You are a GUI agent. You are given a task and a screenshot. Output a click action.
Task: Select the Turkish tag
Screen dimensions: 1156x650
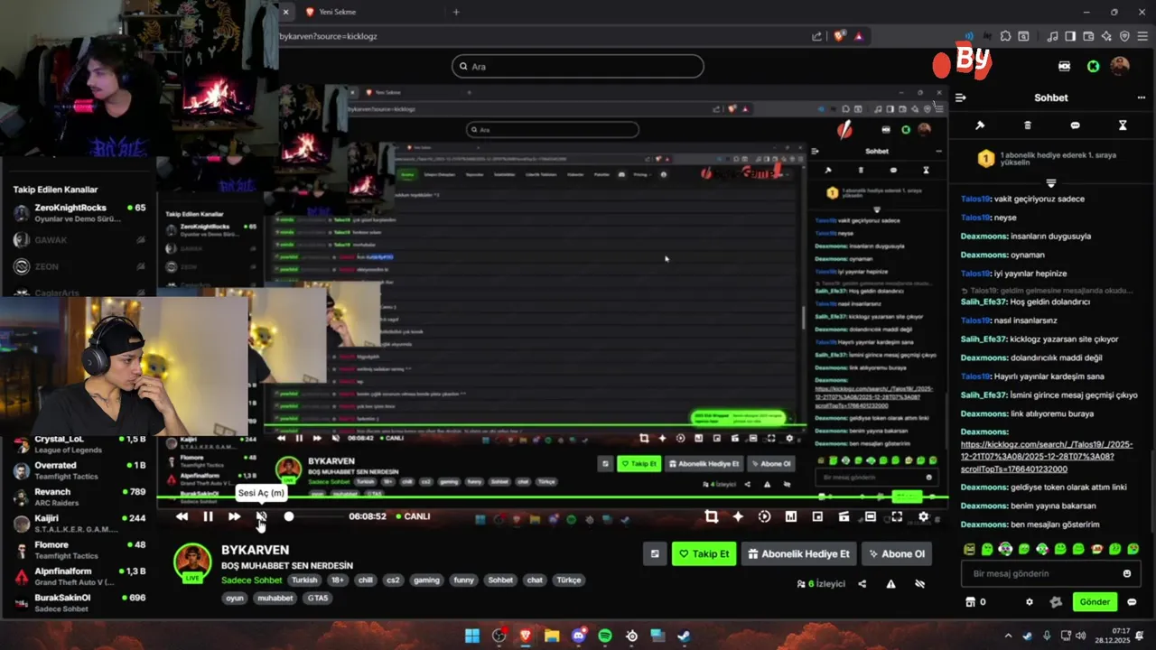tap(304, 580)
